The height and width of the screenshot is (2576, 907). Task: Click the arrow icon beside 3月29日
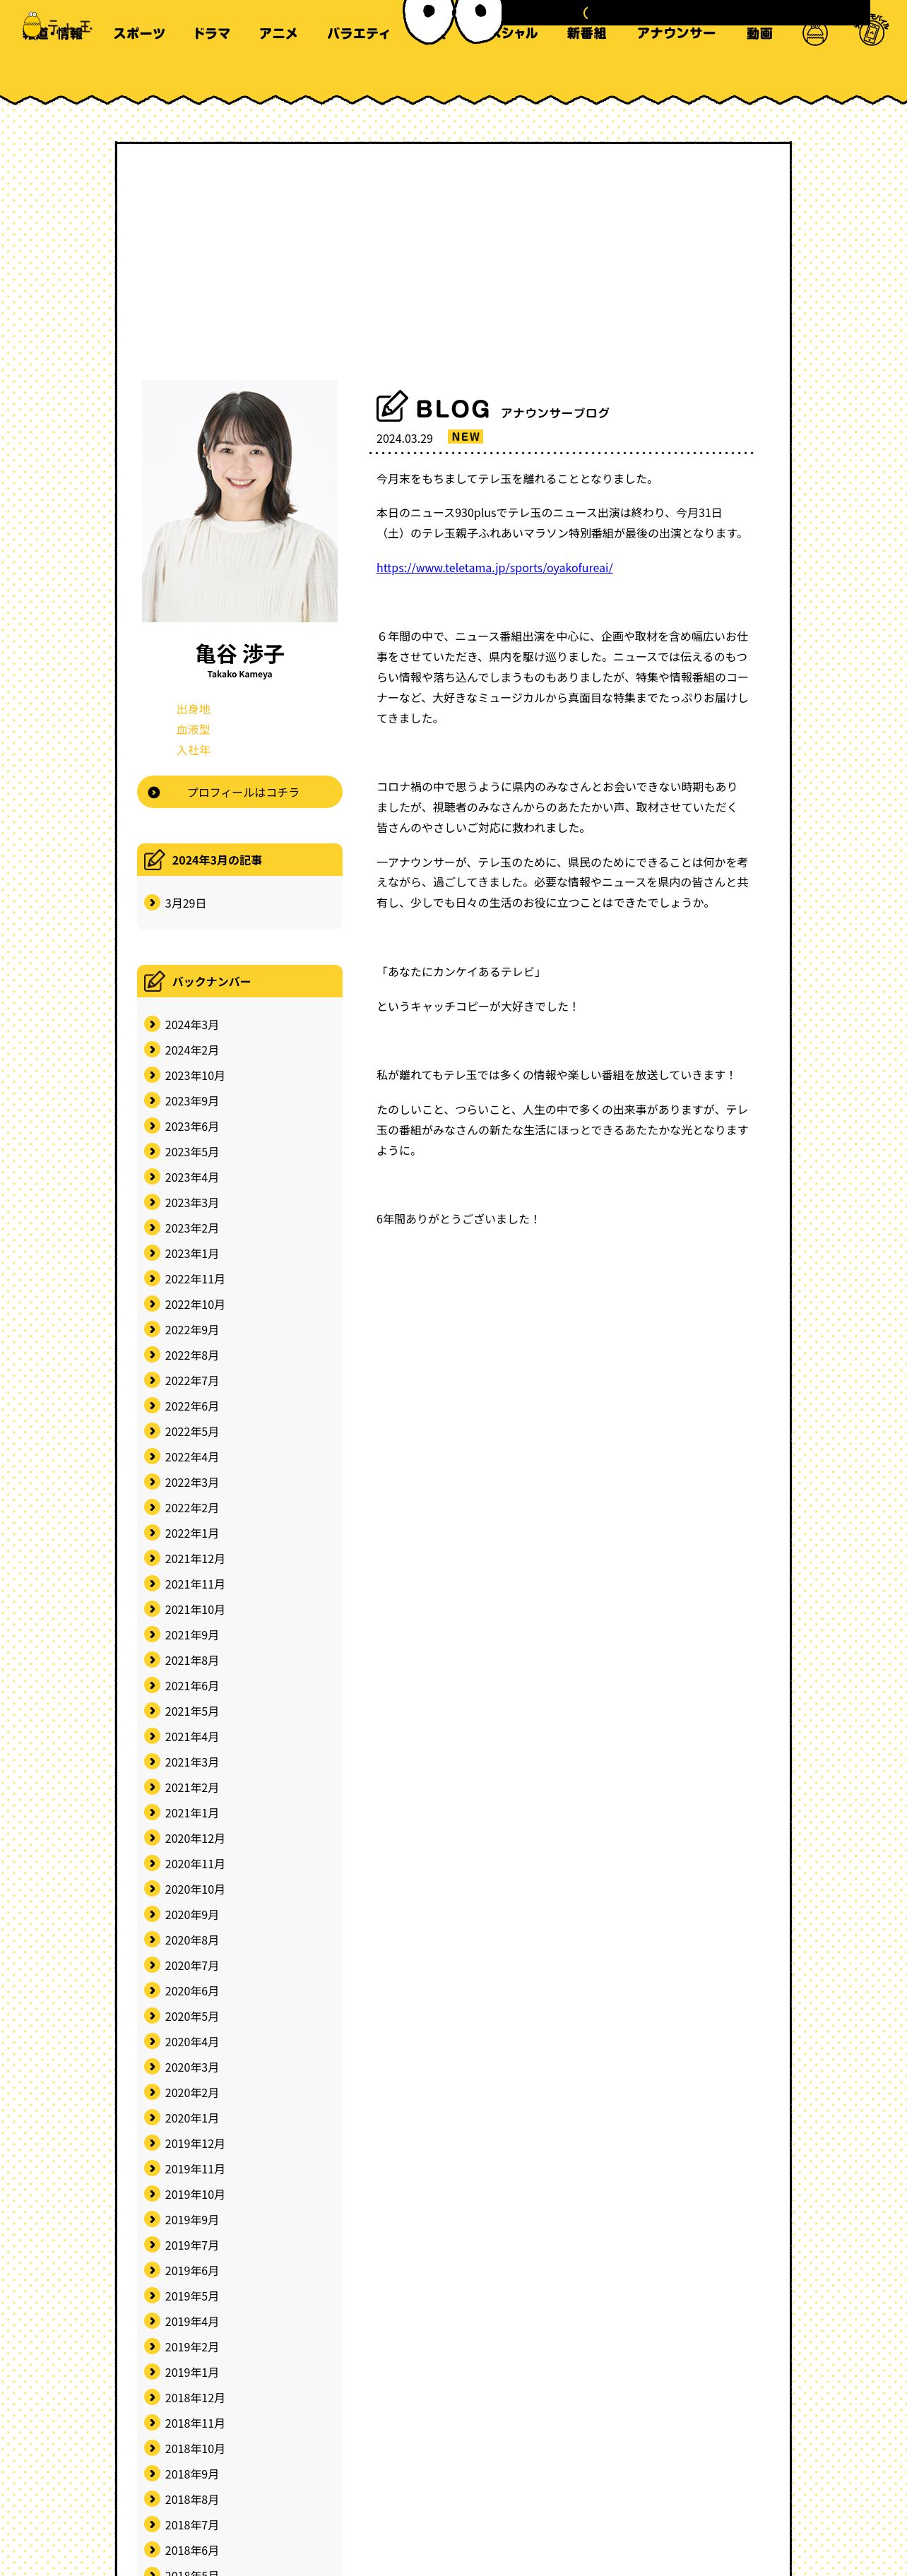point(152,903)
